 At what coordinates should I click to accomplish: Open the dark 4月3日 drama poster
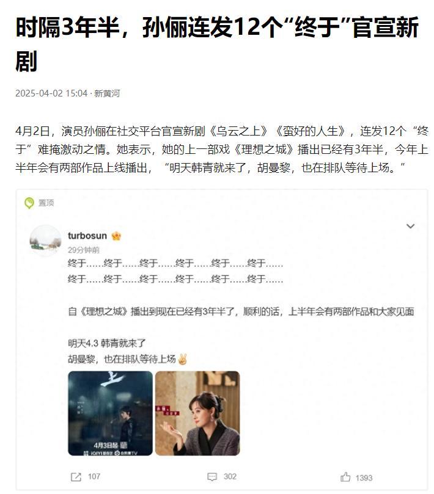(110, 413)
